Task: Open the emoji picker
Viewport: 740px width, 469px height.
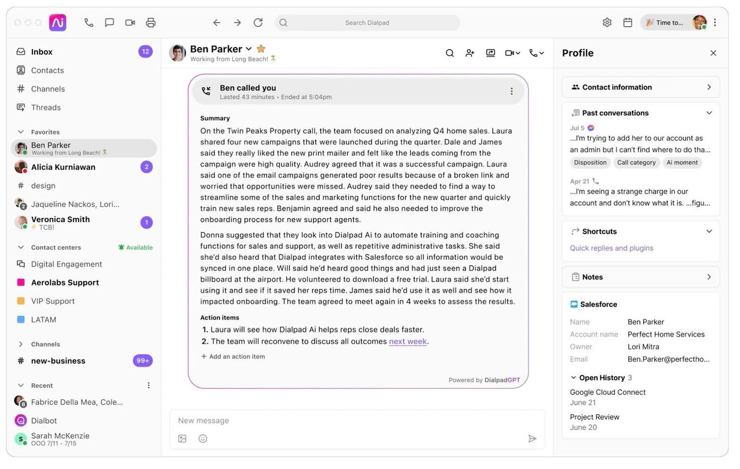Action: (203, 439)
